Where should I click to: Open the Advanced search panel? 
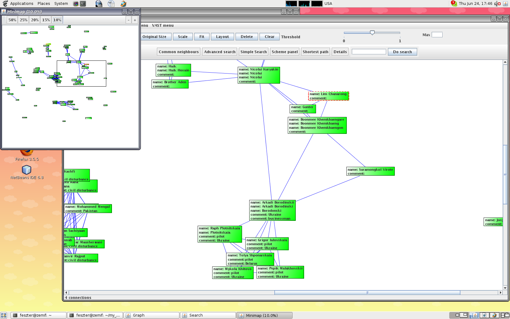pos(220,52)
